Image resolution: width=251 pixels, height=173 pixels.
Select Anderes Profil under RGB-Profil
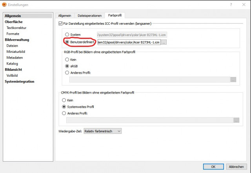(67, 72)
